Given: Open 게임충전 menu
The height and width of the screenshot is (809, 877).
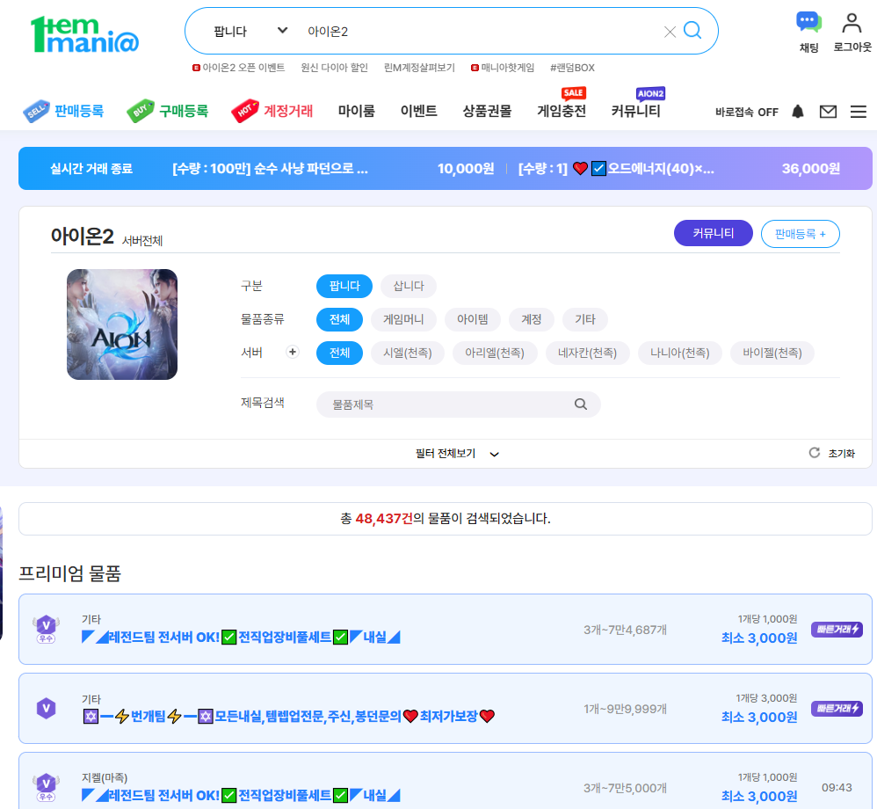Looking at the screenshot, I should pos(562,112).
